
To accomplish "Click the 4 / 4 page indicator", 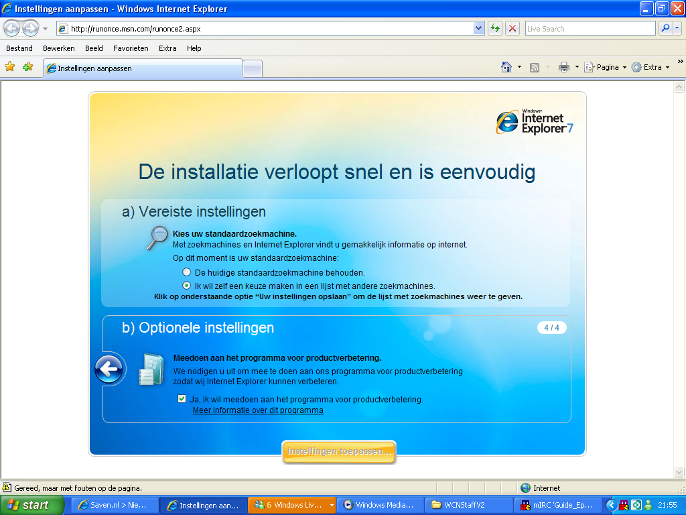I will [x=551, y=327].
